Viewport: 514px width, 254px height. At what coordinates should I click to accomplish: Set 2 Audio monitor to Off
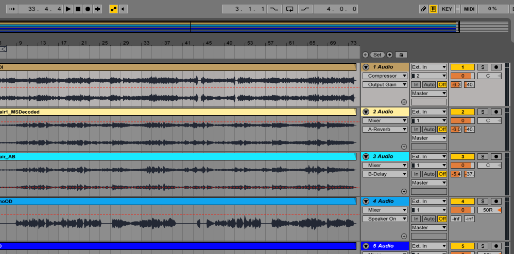[442, 129]
